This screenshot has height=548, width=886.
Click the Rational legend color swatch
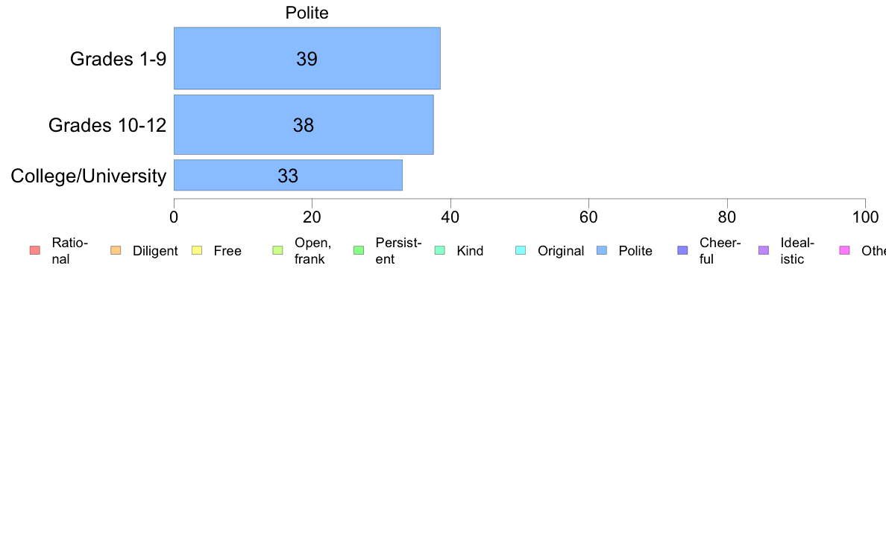34,250
